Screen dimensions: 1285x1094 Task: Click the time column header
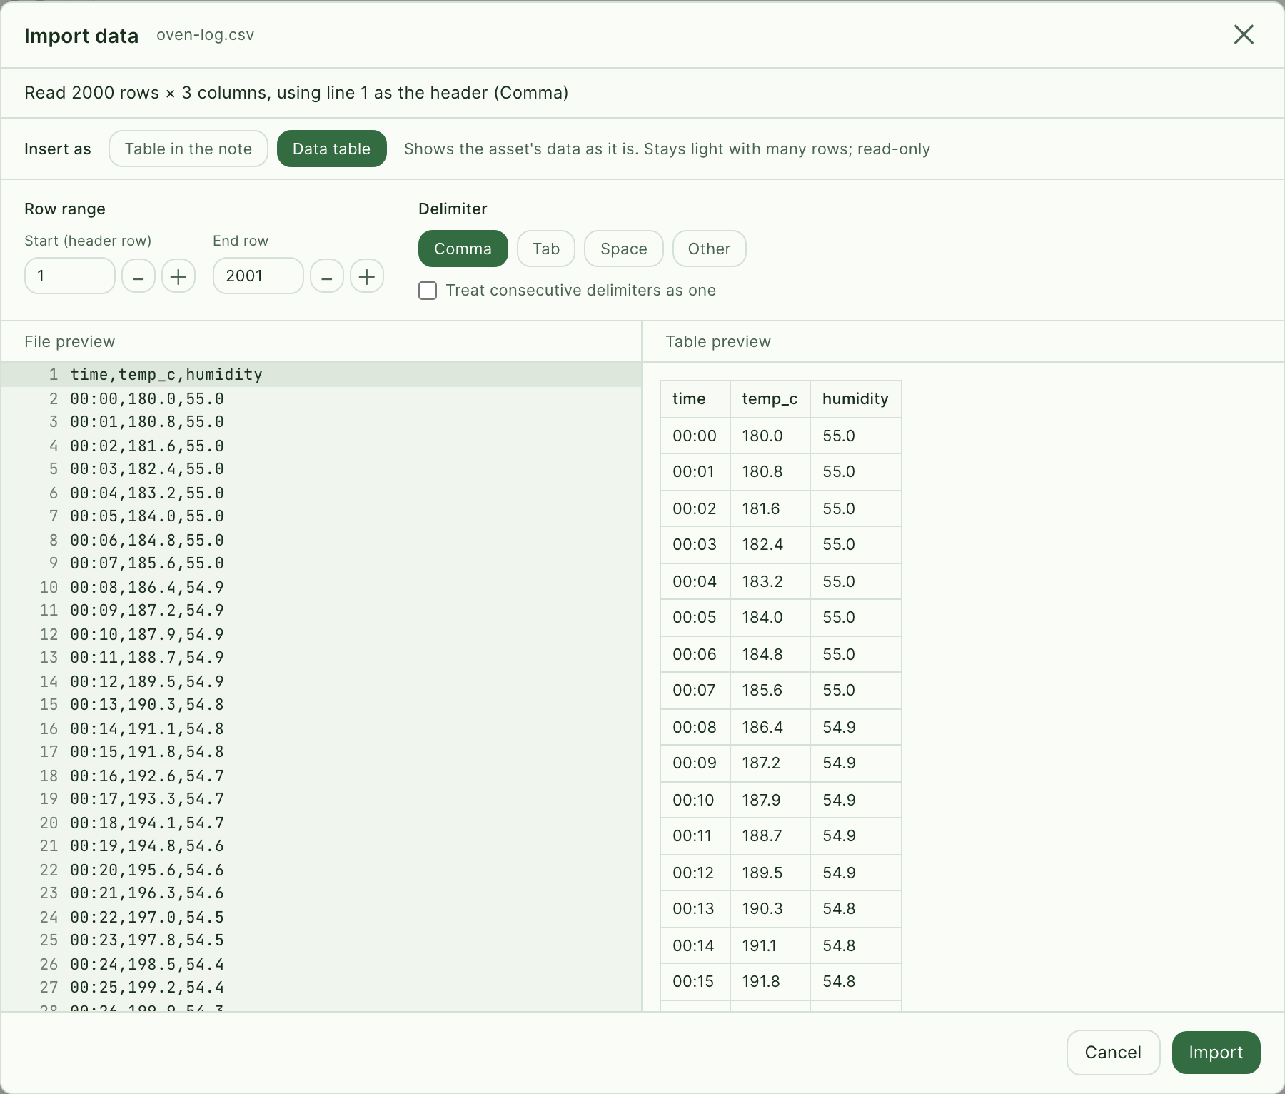tap(695, 399)
